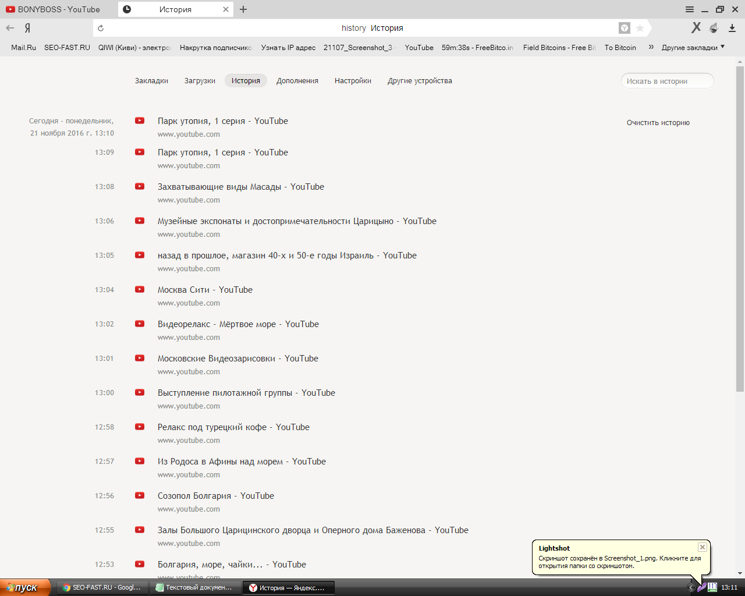
Task: Open 'Болгария, море, чайки...' entry
Action: [232, 565]
